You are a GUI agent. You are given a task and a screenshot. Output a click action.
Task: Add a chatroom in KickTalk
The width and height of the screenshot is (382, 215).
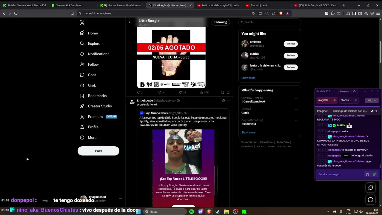click(x=372, y=100)
